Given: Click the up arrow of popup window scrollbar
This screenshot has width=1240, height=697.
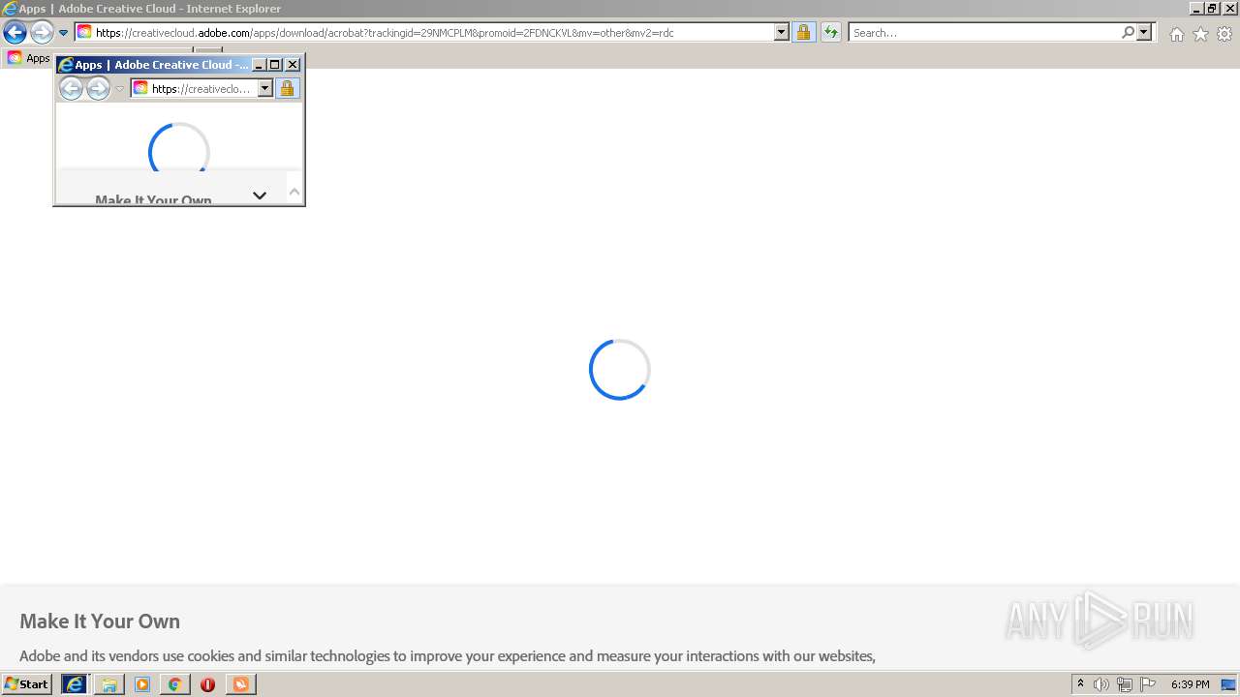Looking at the screenshot, I should pyautogui.click(x=294, y=192).
